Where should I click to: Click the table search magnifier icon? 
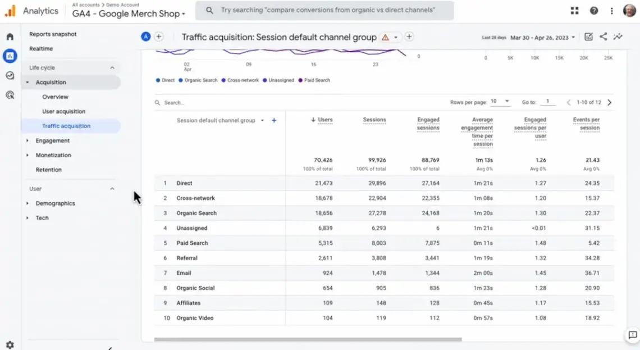(157, 102)
